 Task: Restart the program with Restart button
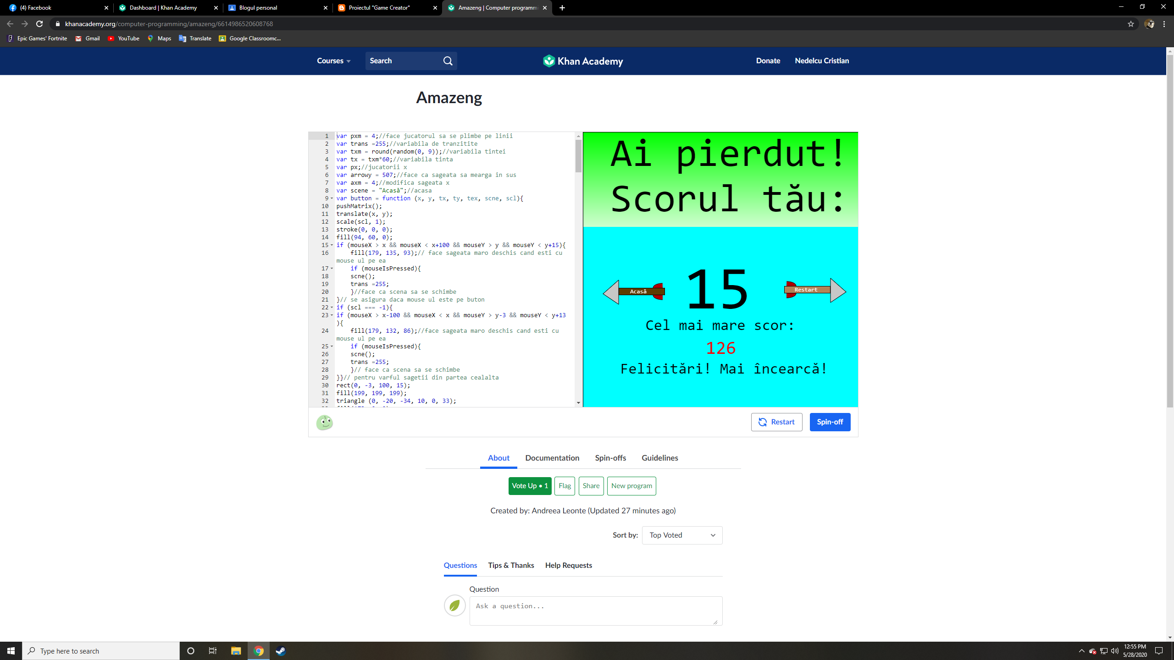[776, 422]
